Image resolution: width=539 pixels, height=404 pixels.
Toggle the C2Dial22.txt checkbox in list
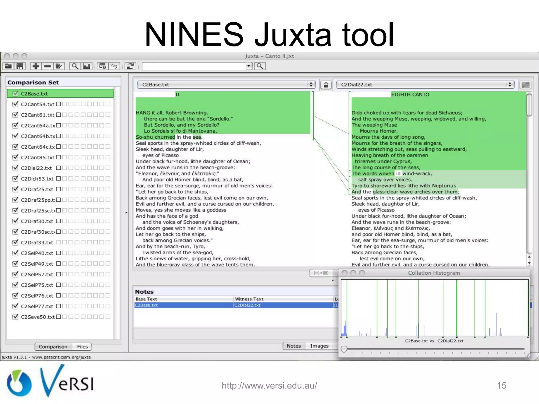pyautogui.click(x=15, y=168)
